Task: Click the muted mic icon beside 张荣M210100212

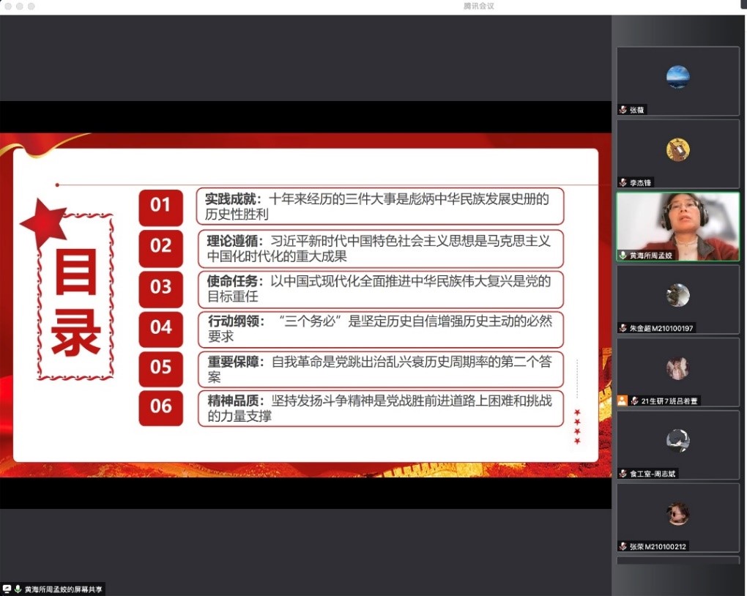Action: coord(623,546)
